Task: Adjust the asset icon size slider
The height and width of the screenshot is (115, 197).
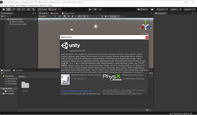Action: tap(147, 110)
